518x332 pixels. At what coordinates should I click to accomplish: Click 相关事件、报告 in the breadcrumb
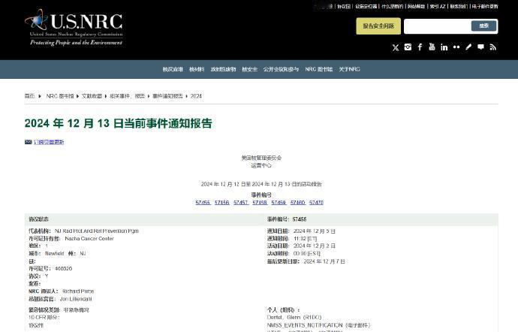tap(127, 96)
